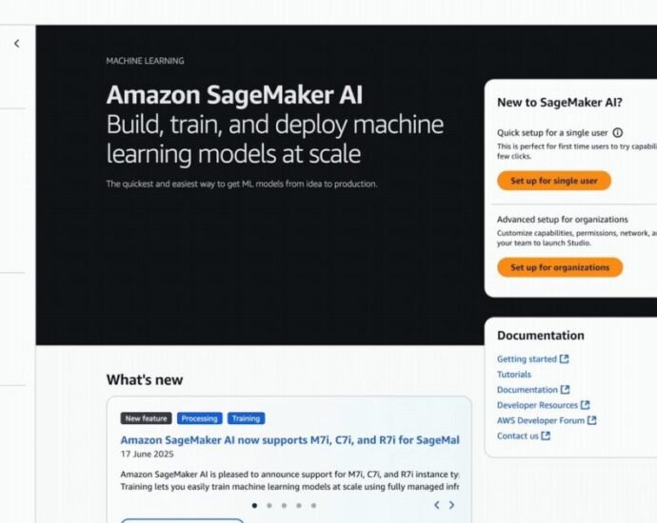Select the second carousel pagination dot

coord(269,505)
